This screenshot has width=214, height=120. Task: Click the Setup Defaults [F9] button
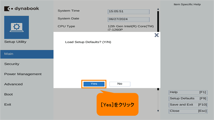pyautogui.click(x=188, y=99)
